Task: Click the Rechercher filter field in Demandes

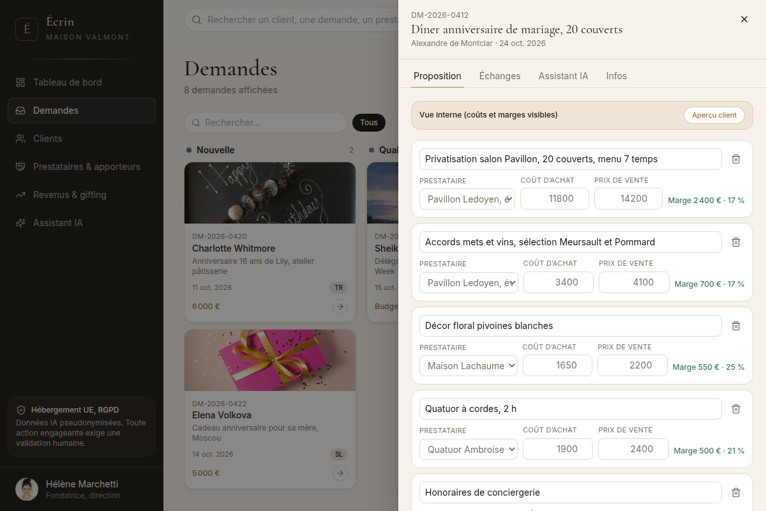Action: click(x=266, y=123)
